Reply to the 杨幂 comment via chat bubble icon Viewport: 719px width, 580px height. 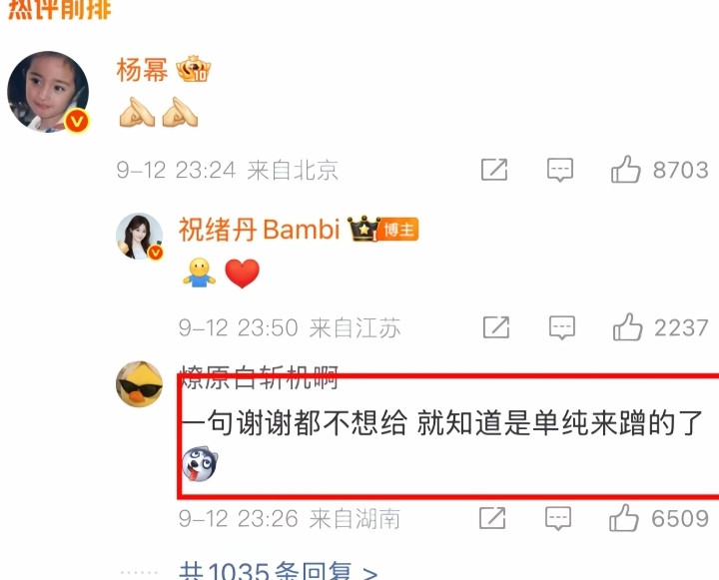pyautogui.click(x=560, y=170)
